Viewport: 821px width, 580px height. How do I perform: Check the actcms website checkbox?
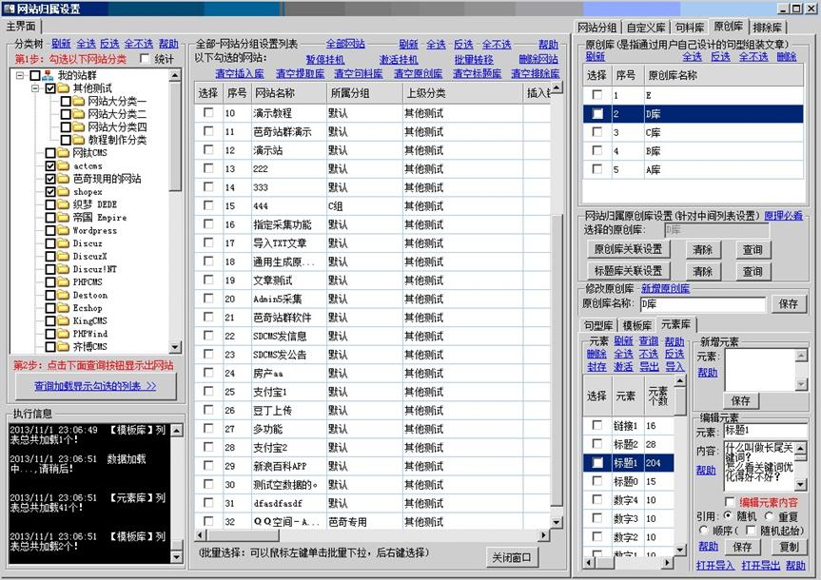tap(49, 166)
